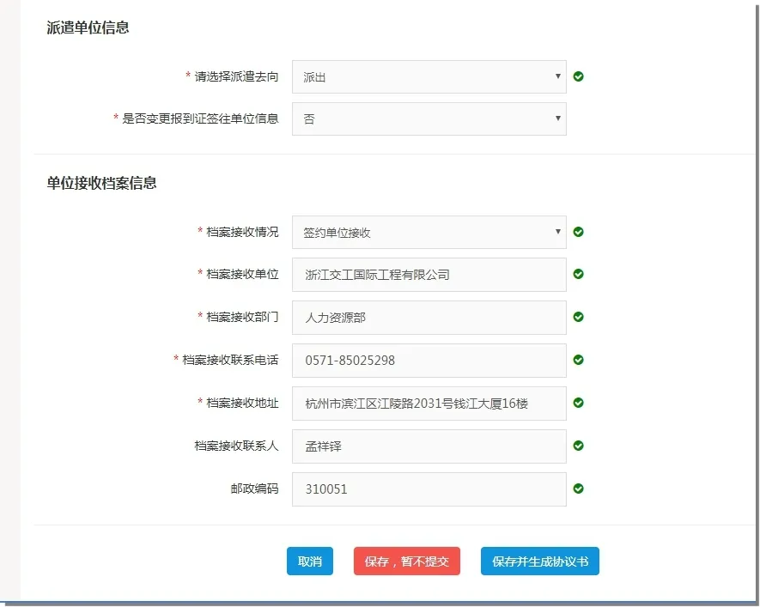This screenshot has height=607, width=760.
Task: Click the 邮政编码 field showing 310051
Action: click(429, 489)
